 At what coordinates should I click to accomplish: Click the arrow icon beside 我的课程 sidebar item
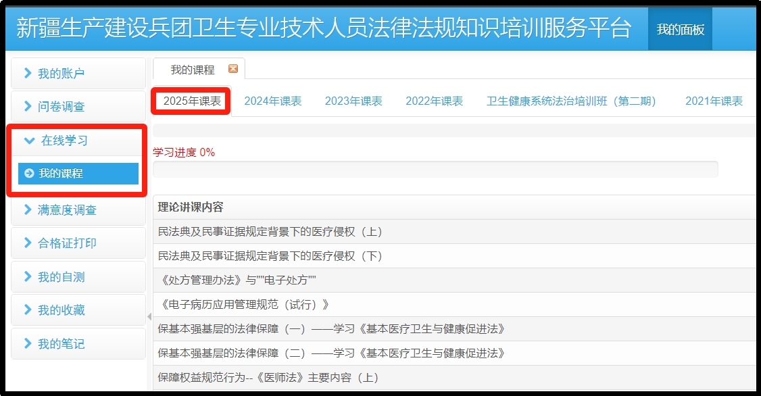click(x=28, y=174)
